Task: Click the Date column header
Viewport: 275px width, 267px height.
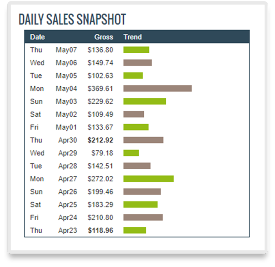Action: click(37, 37)
